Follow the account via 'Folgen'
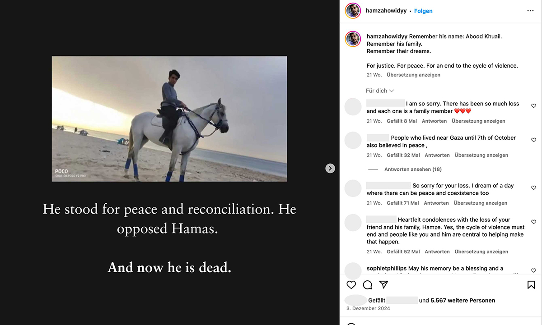542x325 pixels. click(x=423, y=11)
